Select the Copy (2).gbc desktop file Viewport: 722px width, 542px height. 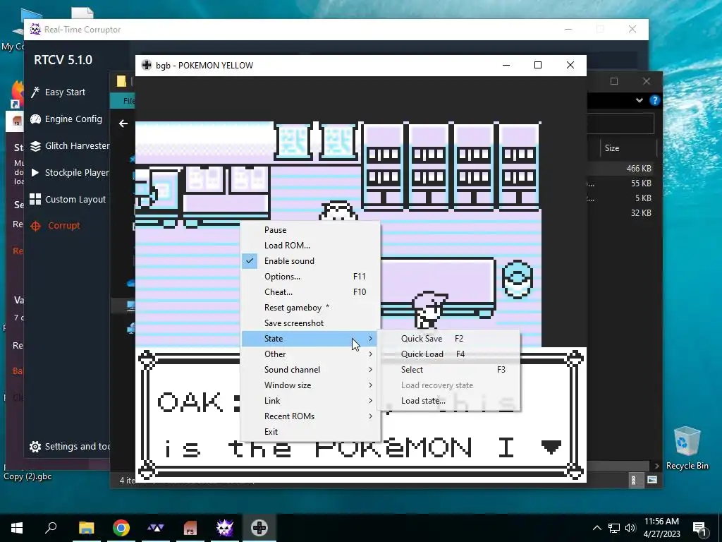point(27,476)
